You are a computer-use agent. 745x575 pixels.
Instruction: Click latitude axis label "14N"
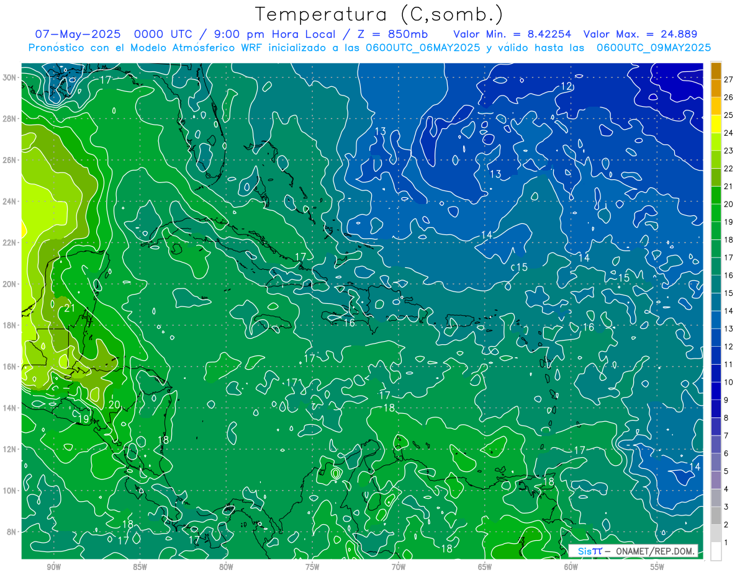click(x=9, y=408)
